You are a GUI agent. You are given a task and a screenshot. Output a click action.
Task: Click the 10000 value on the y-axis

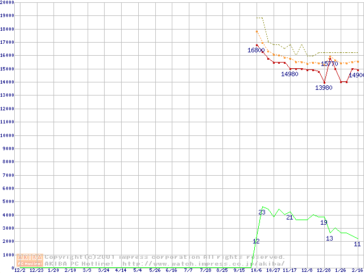click(x=7, y=135)
